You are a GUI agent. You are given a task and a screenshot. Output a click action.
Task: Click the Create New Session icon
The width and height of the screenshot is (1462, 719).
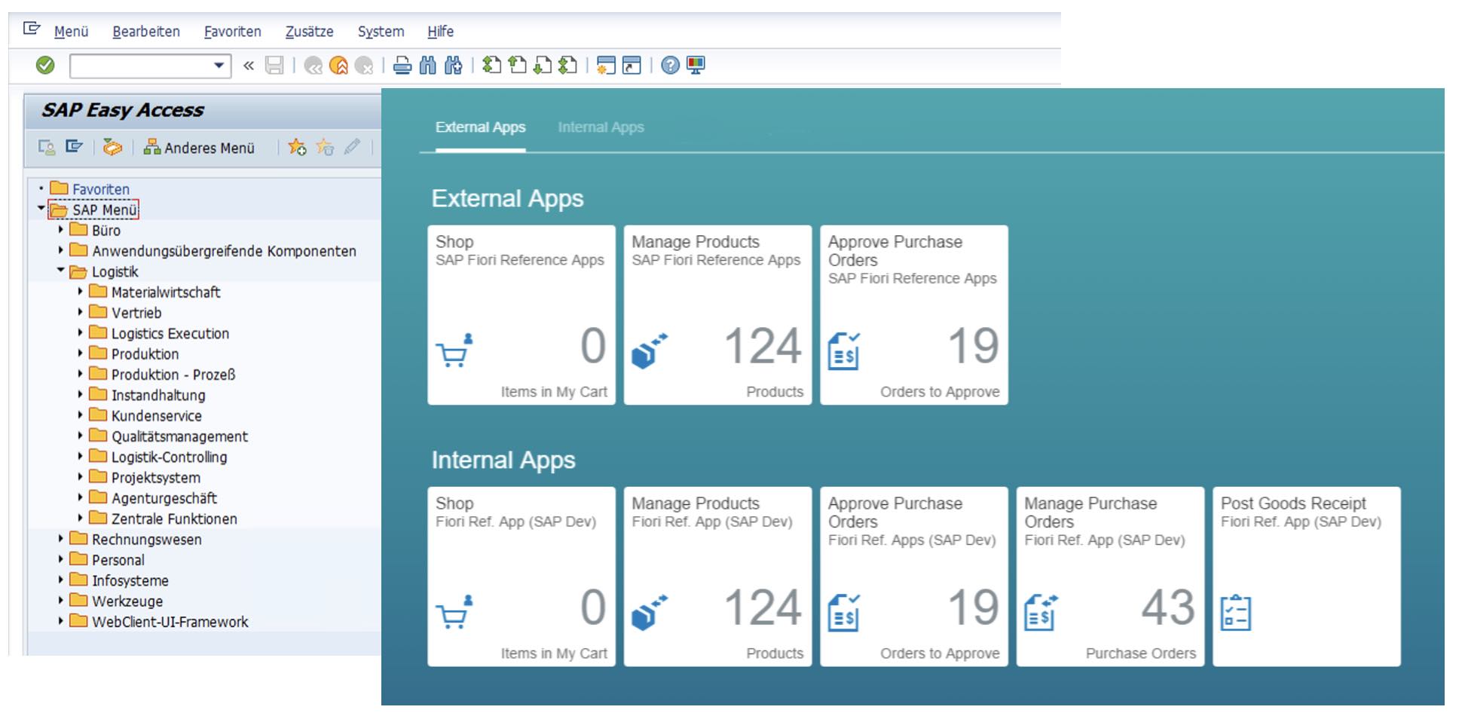point(606,66)
